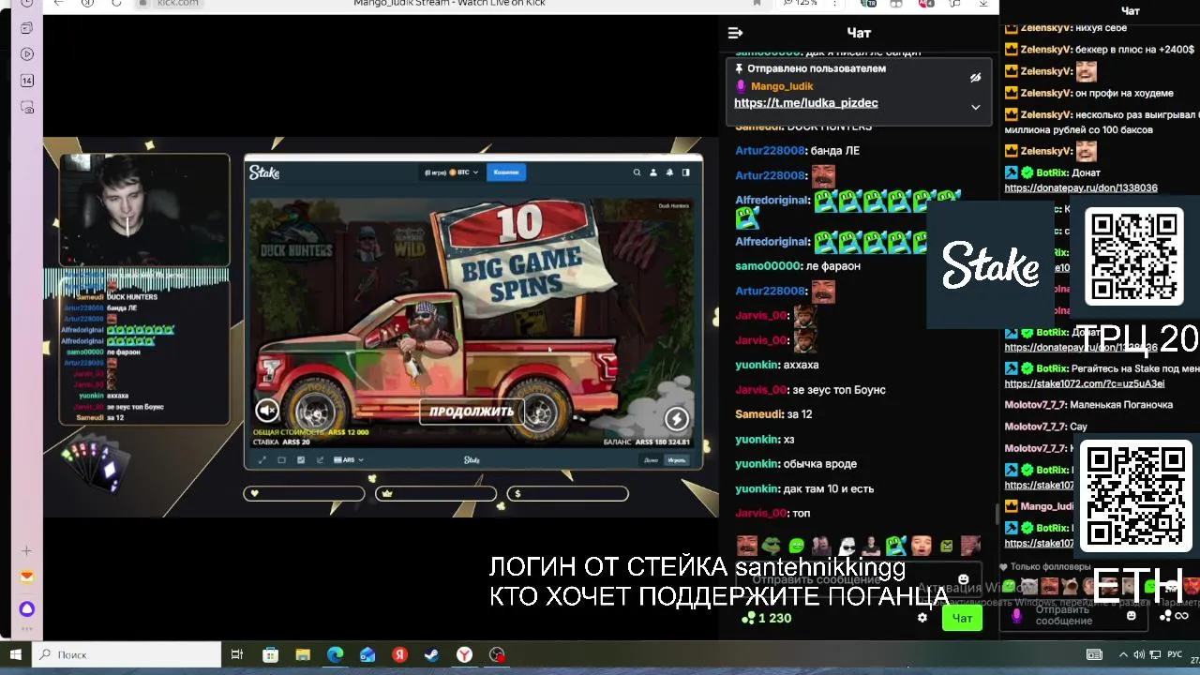The image size is (1200, 675).
Task: Click the Stake logo overlay near QR code
Action: click(x=991, y=264)
